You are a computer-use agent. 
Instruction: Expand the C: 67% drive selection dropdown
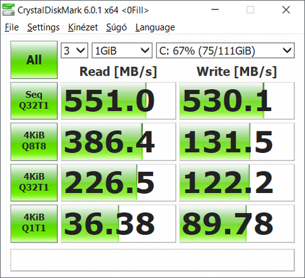225,51
